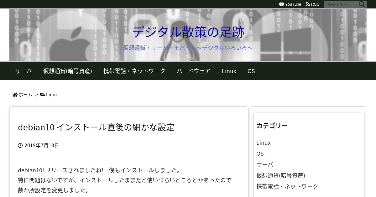Image resolution: width=376 pixels, height=197 pixels.
Task: Click the clock icon beside post date
Action: coord(20,145)
